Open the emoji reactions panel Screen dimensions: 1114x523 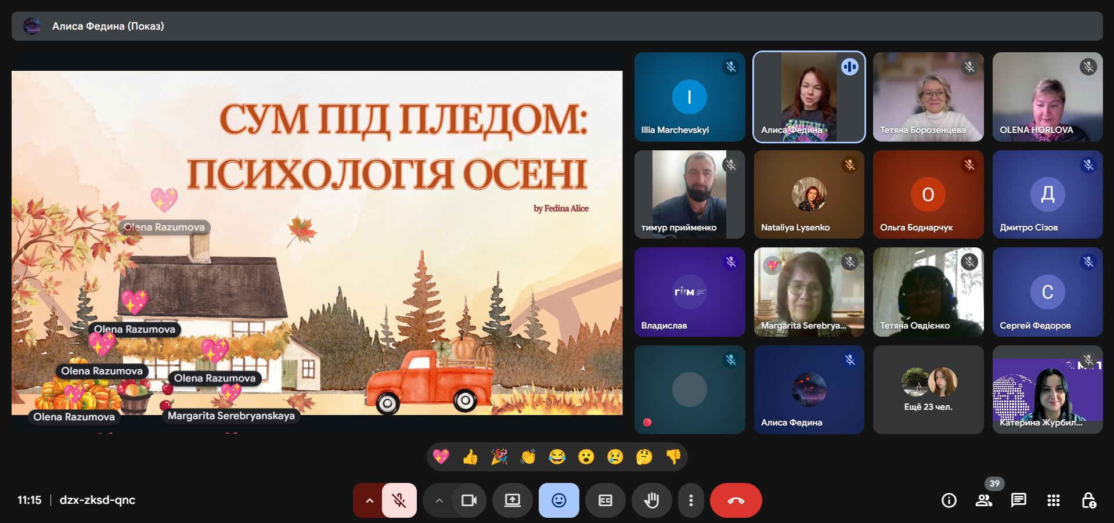coord(558,500)
